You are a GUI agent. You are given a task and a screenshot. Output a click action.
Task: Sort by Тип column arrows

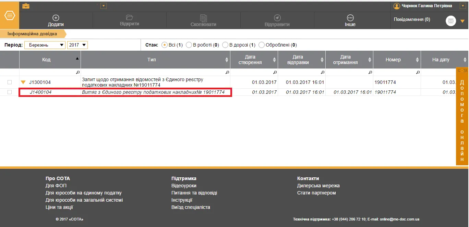pyautogui.click(x=227, y=60)
